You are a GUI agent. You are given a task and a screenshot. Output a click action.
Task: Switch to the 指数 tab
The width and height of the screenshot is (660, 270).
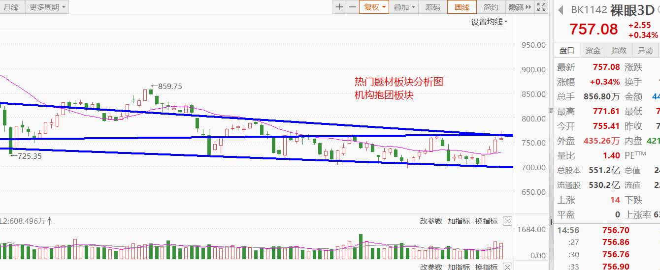tap(619, 50)
